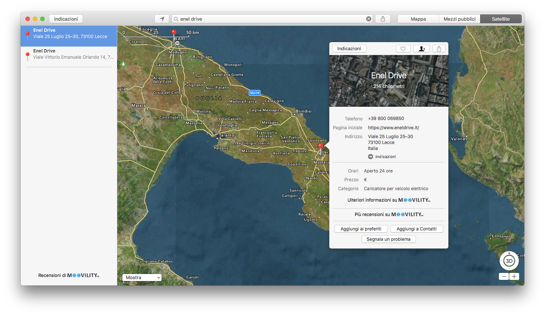545x315 pixels.
Task: Click the current location arrow icon
Action: coord(162,19)
